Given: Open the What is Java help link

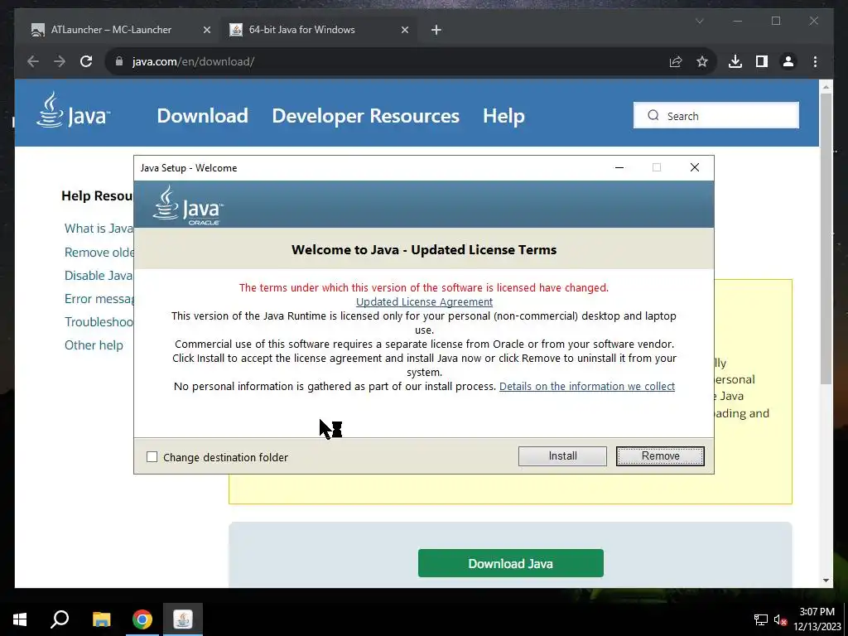Looking at the screenshot, I should (x=99, y=229).
